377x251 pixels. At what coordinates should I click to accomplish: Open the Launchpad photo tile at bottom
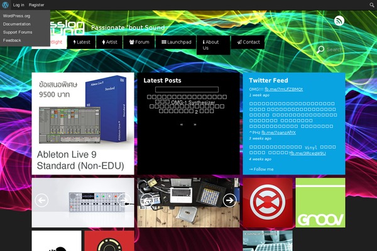point(268,241)
